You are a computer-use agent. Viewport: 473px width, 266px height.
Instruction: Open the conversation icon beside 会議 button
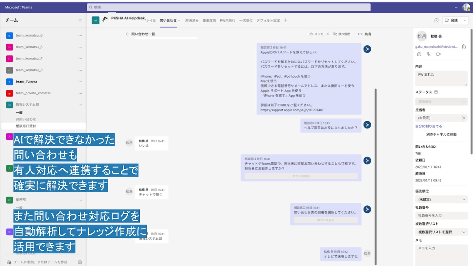(x=436, y=20)
